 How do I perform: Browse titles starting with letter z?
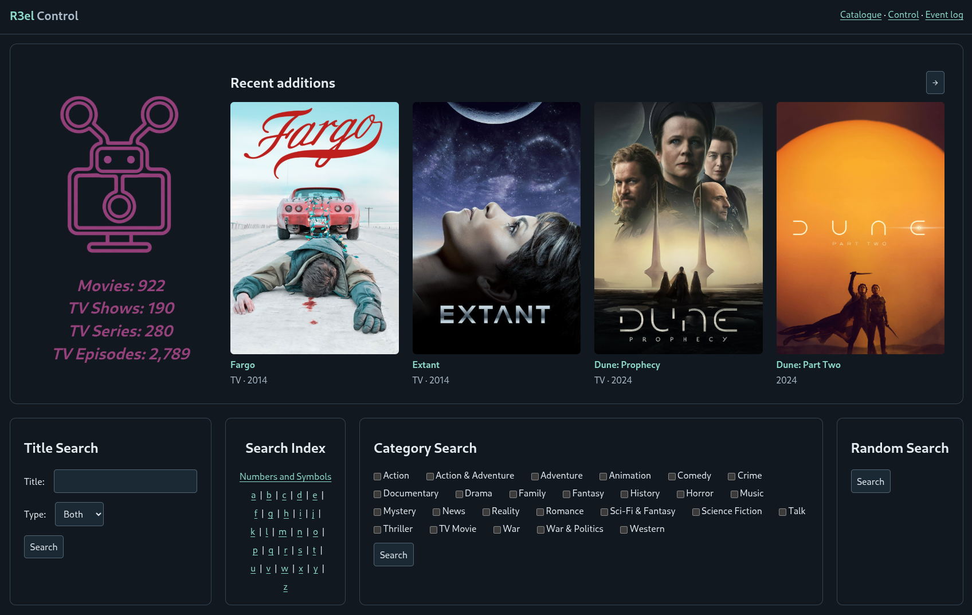click(x=285, y=587)
